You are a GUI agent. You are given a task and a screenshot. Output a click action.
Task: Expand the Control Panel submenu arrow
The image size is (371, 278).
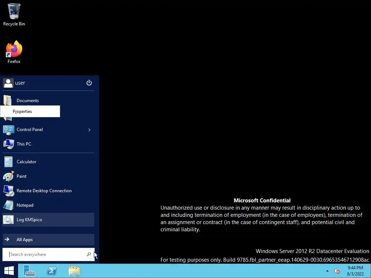[x=89, y=130]
